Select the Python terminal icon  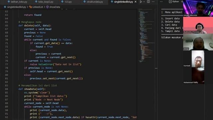[170, 2]
